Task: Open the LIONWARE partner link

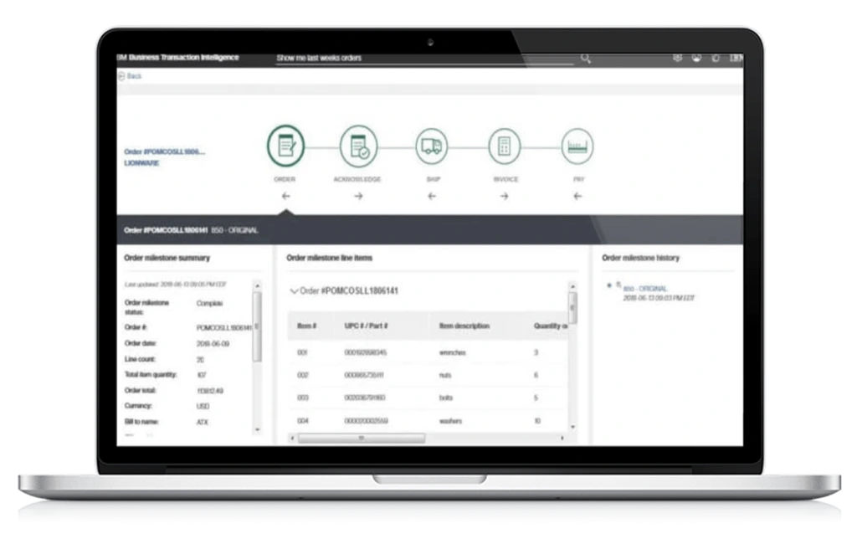Action: click(x=141, y=163)
